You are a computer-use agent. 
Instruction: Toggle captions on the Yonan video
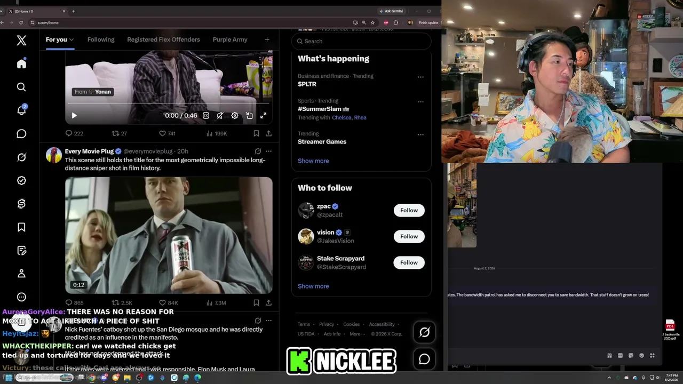(206, 116)
